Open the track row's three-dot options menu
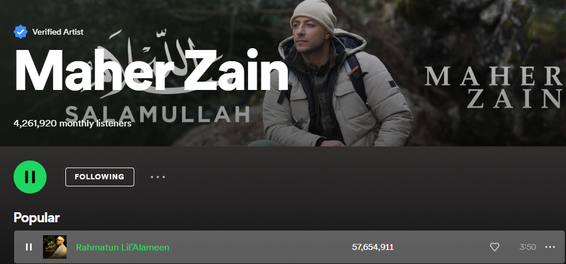 coord(550,247)
